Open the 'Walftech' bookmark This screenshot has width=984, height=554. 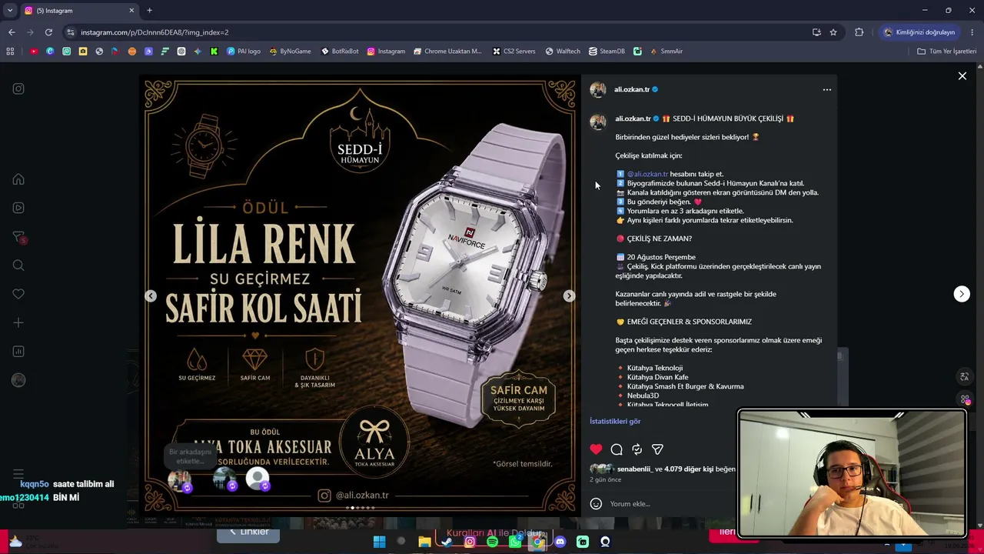(x=563, y=52)
